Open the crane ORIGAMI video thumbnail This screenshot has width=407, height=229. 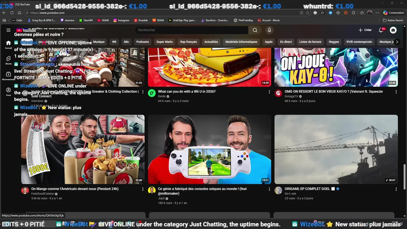click(336, 149)
